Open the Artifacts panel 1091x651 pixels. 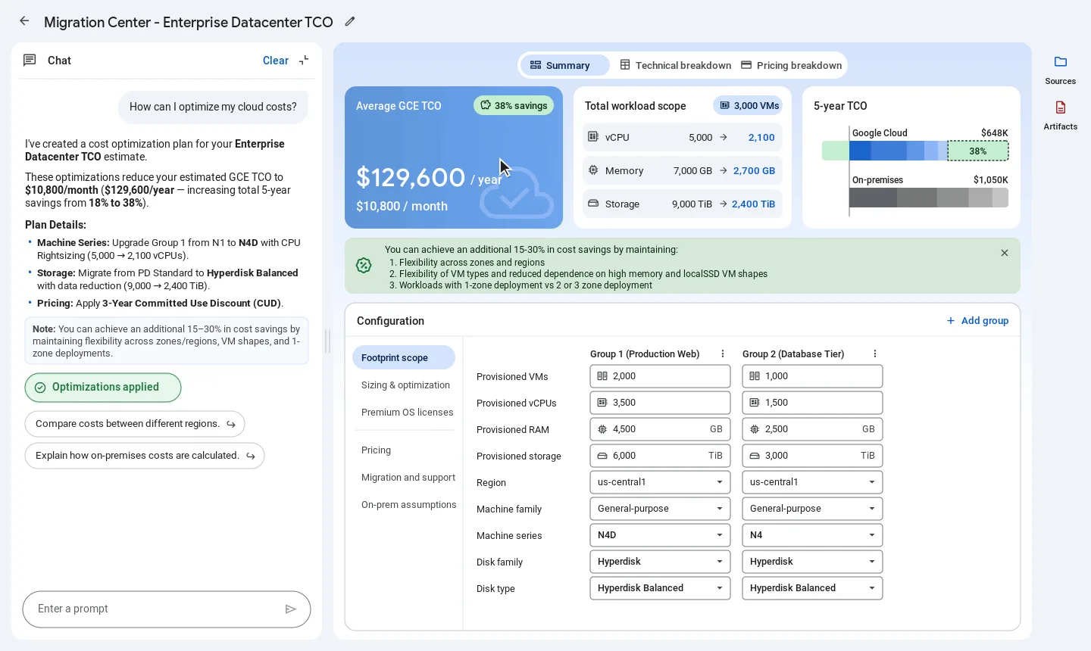[x=1061, y=114]
